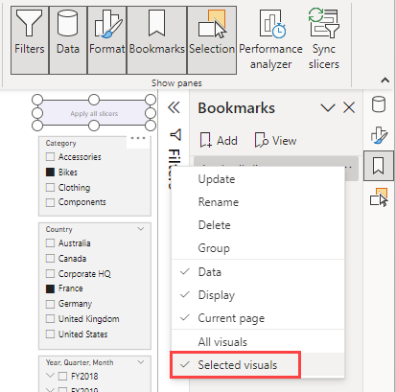Viewport: 396px width, 392px height.
Task: Check Germany in Country slicer
Action: (x=50, y=304)
